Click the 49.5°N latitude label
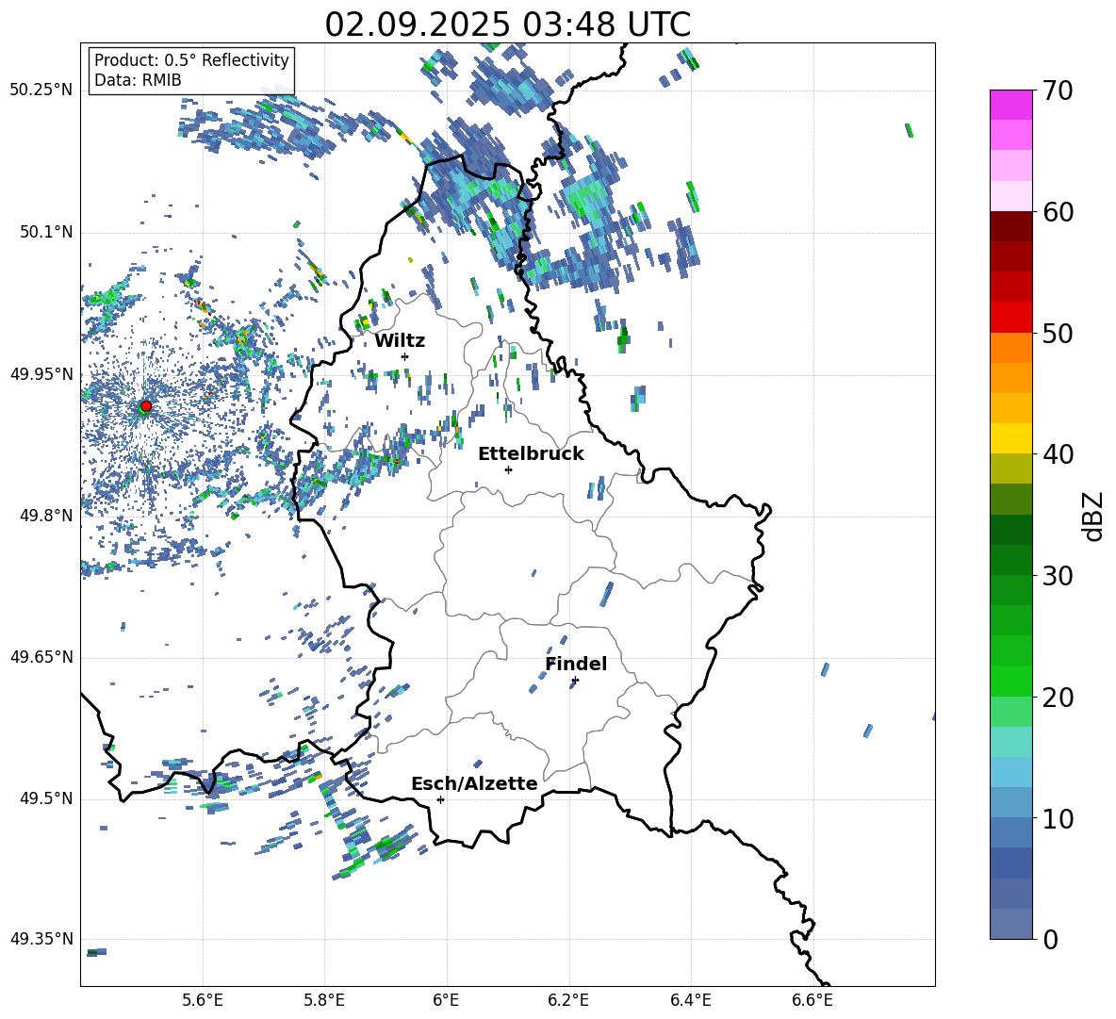This screenshot has width=1116, height=1019. click(x=45, y=797)
